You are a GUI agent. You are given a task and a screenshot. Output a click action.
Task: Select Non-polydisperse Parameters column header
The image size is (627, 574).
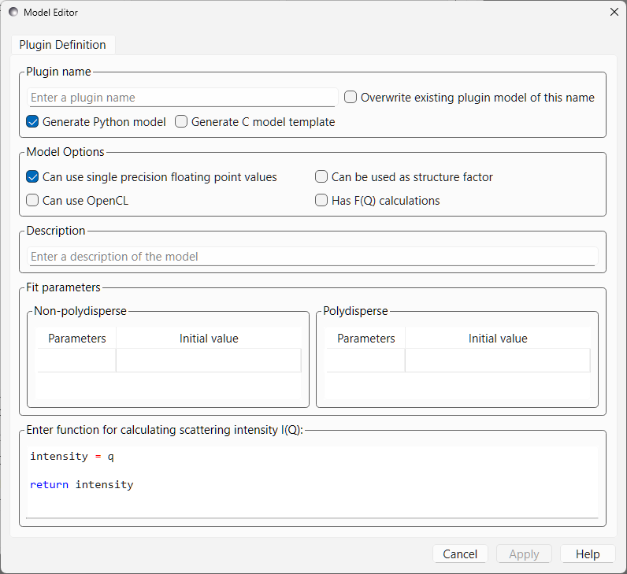(x=76, y=339)
